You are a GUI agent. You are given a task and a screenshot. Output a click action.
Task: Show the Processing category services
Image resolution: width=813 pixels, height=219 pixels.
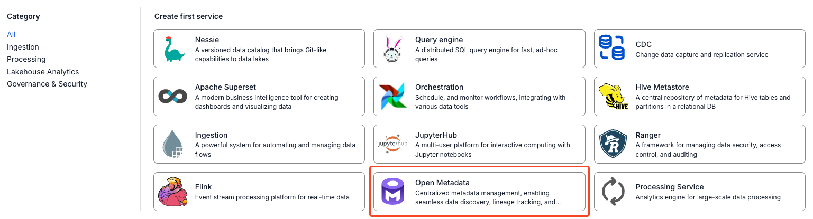26,59
